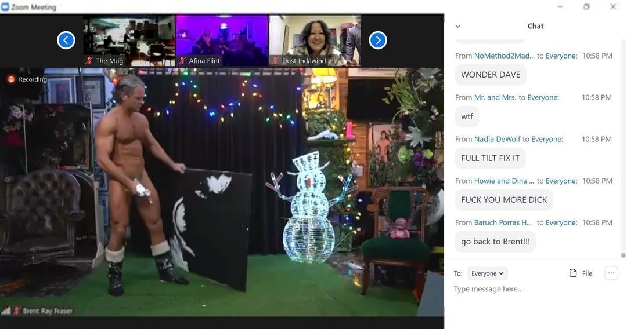Screen dimensions: 627x329
Task: Open the chat more options ellipsis
Action: [611, 273]
